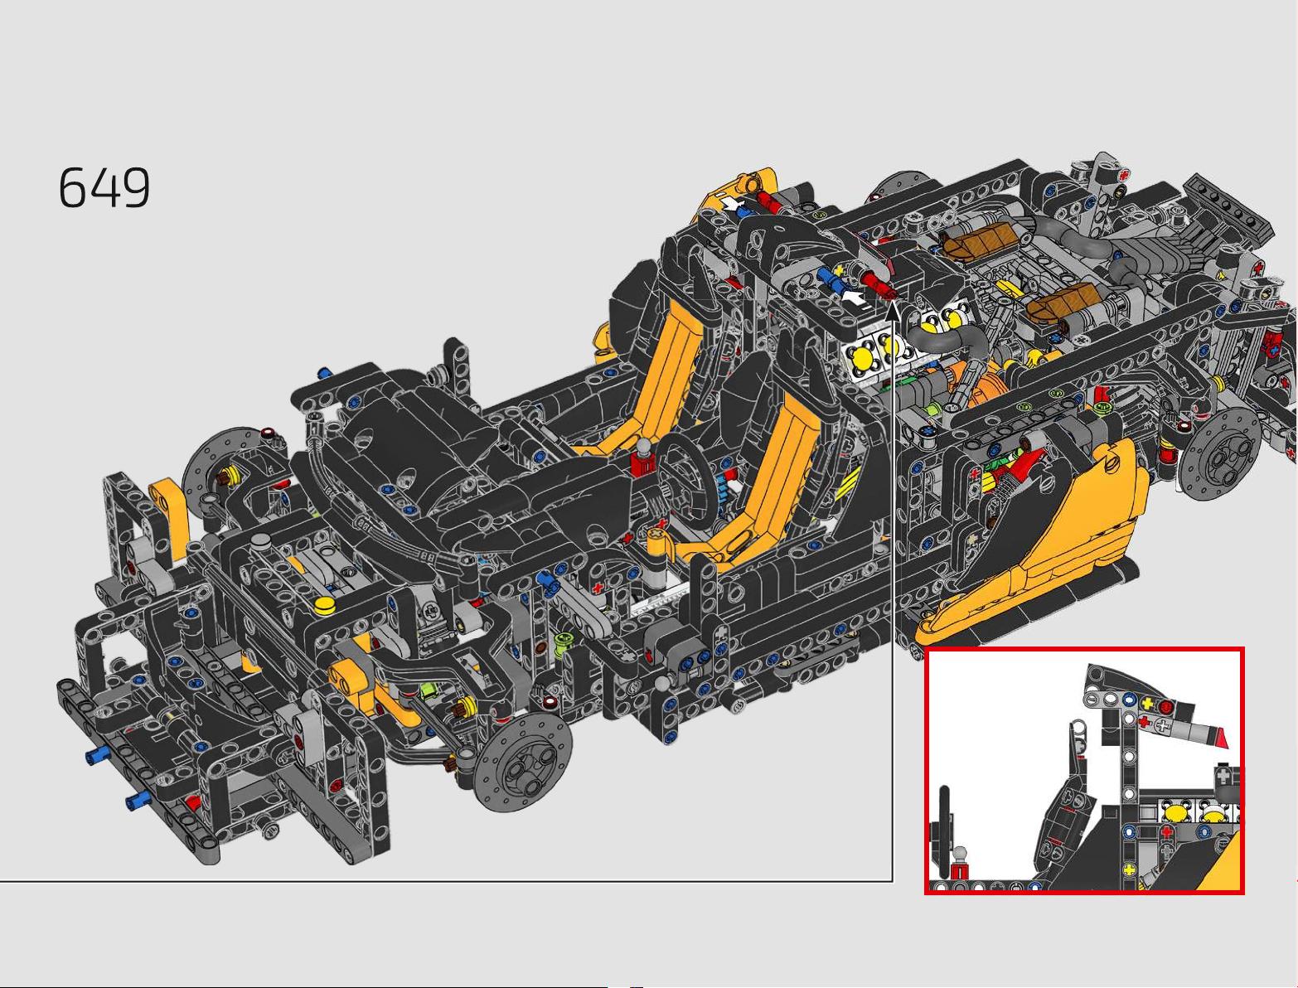This screenshot has height=988, width=1298.
Task: Click the step number 649
Action: pyautogui.click(x=104, y=187)
